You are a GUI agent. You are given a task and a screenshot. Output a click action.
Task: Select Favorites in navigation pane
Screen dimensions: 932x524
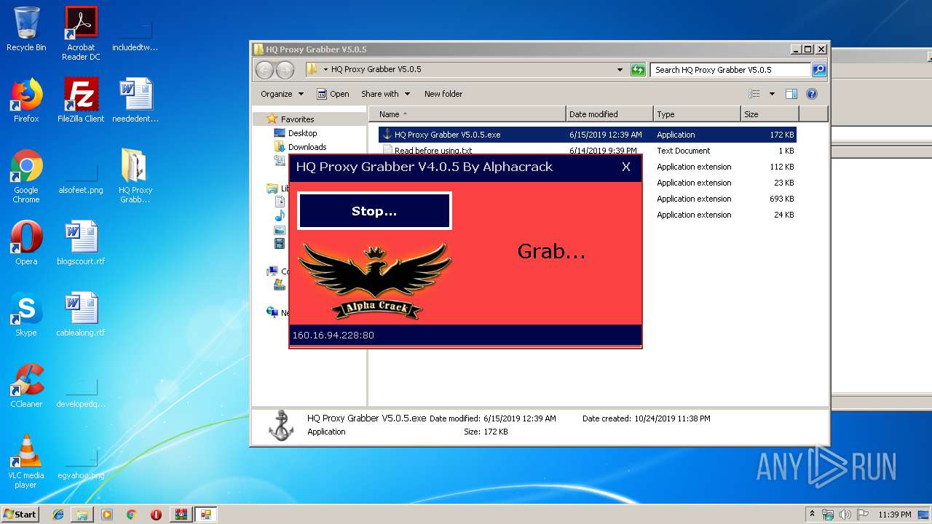tap(297, 119)
